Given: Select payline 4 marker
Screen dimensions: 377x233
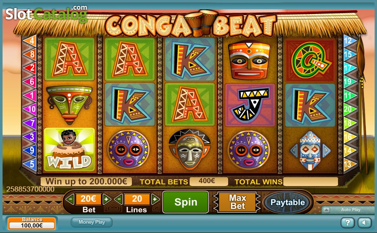Looking at the screenshot, I should coord(30,41).
